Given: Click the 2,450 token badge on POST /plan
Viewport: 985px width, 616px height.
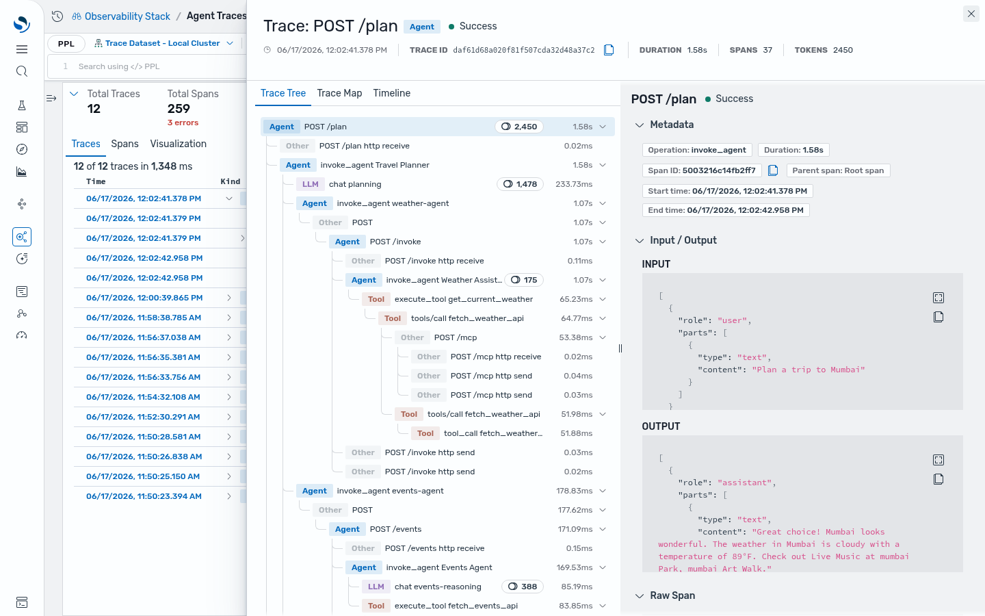Looking at the screenshot, I should pyautogui.click(x=519, y=127).
